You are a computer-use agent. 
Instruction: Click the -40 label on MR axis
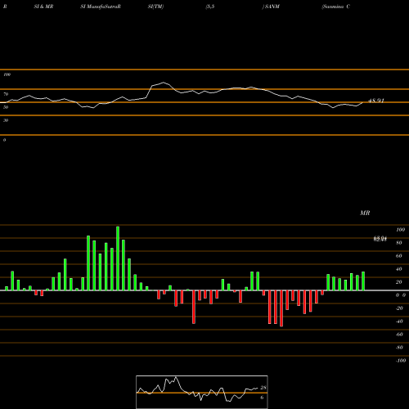399,321
